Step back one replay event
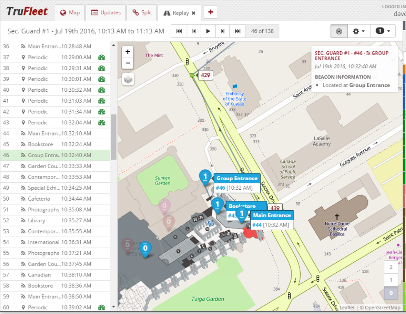The width and height of the screenshot is (406, 314). (194, 31)
